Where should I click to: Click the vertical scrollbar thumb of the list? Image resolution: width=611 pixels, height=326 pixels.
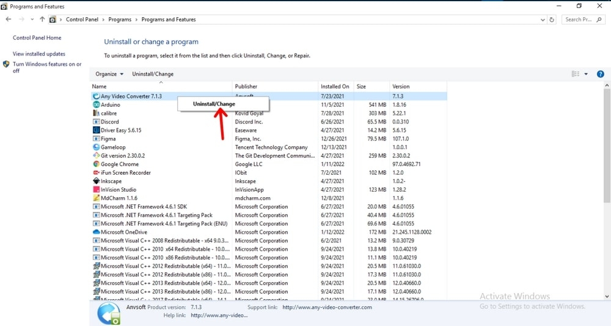pyautogui.click(x=607, y=146)
